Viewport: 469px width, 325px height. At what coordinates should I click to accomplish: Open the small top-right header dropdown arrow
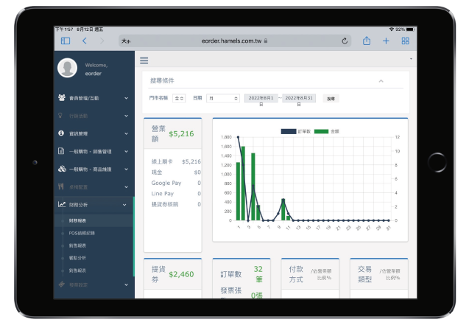tap(411, 59)
